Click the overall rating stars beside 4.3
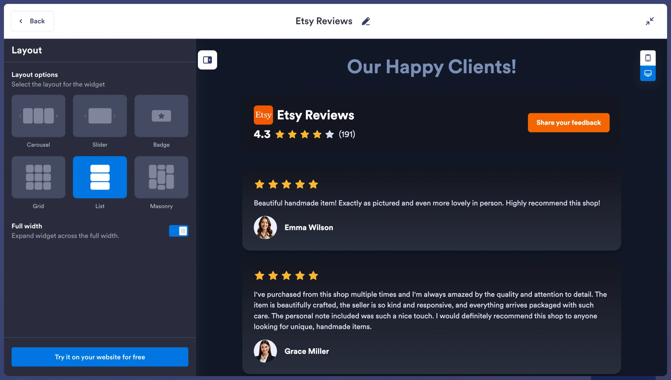Viewport: 671px width, 380px height. click(305, 134)
